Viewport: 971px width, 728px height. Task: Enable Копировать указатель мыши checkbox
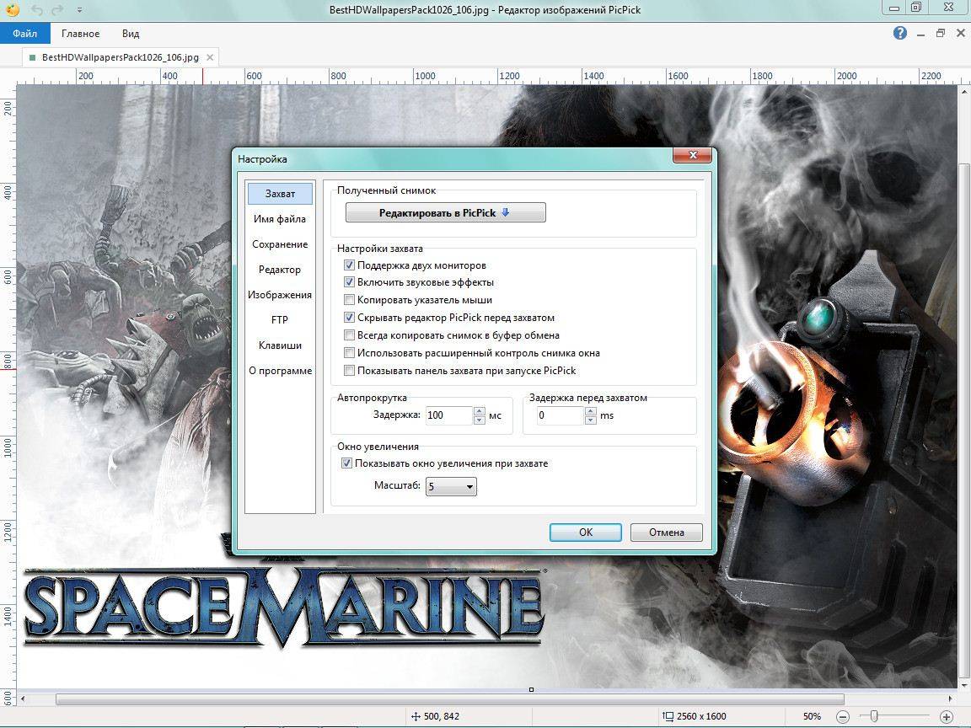(349, 300)
